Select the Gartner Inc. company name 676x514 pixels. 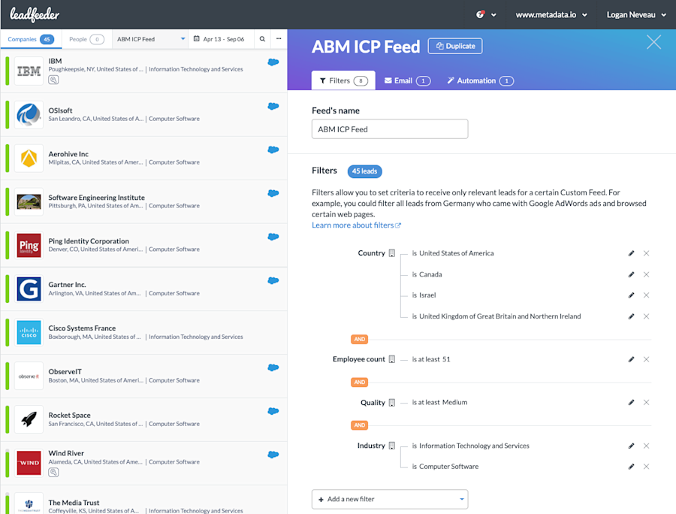click(68, 285)
